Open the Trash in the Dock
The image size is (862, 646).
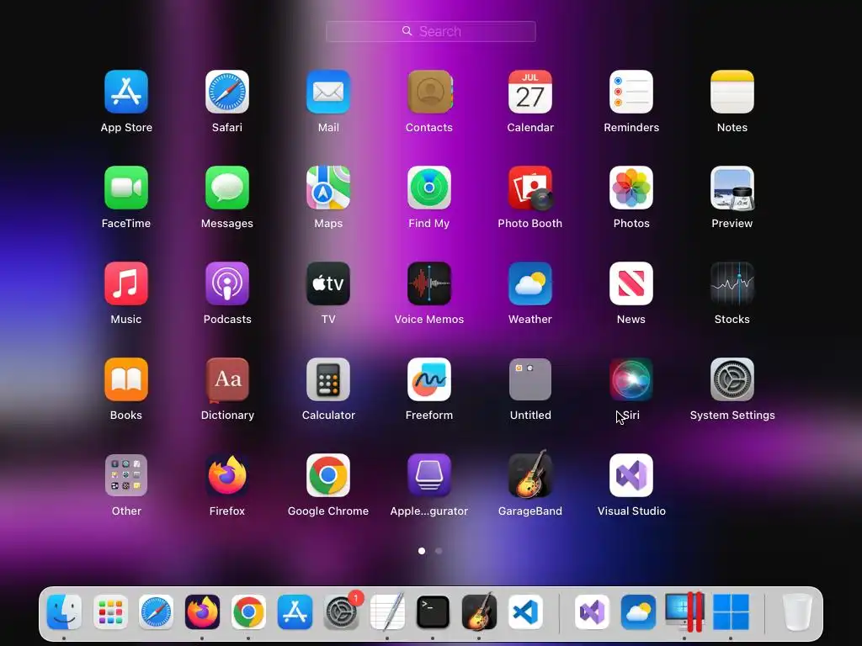(797, 612)
